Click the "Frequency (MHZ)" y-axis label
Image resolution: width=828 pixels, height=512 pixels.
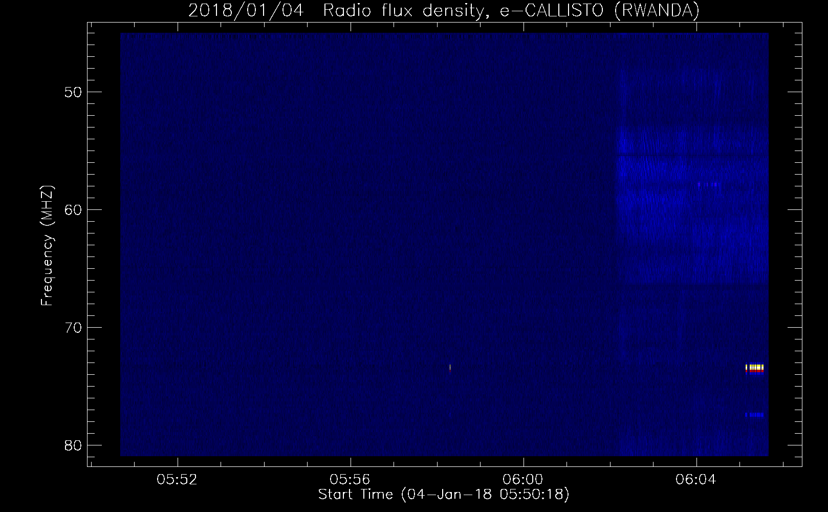point(47,246)
